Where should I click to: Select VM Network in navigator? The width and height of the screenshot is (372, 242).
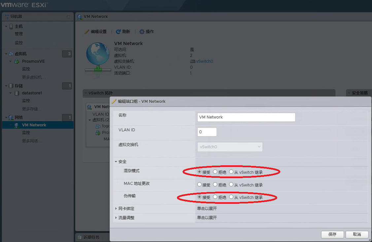coord(38,125)
